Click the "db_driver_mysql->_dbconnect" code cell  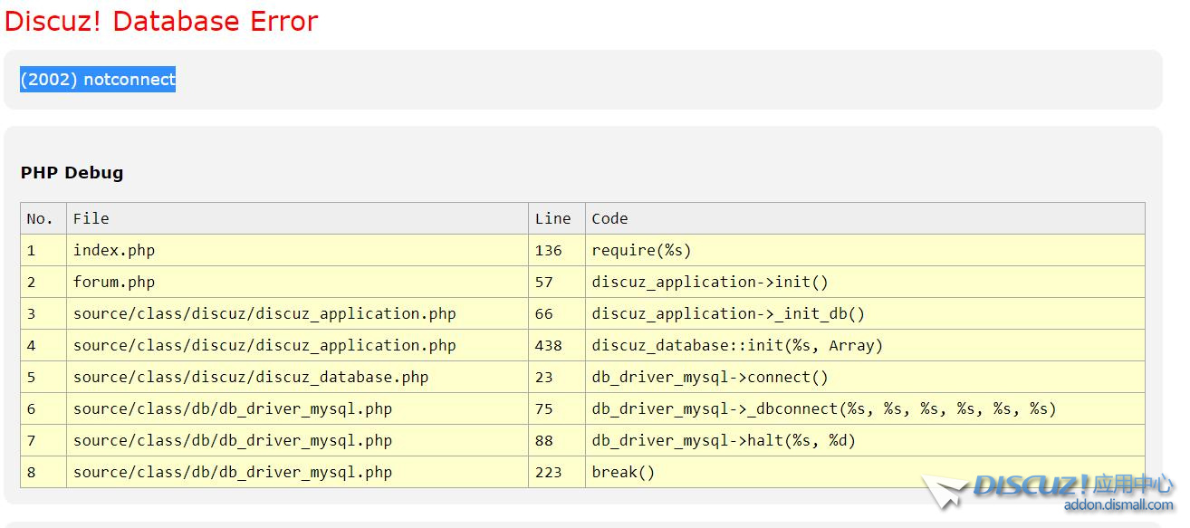[x=865, y=408]
